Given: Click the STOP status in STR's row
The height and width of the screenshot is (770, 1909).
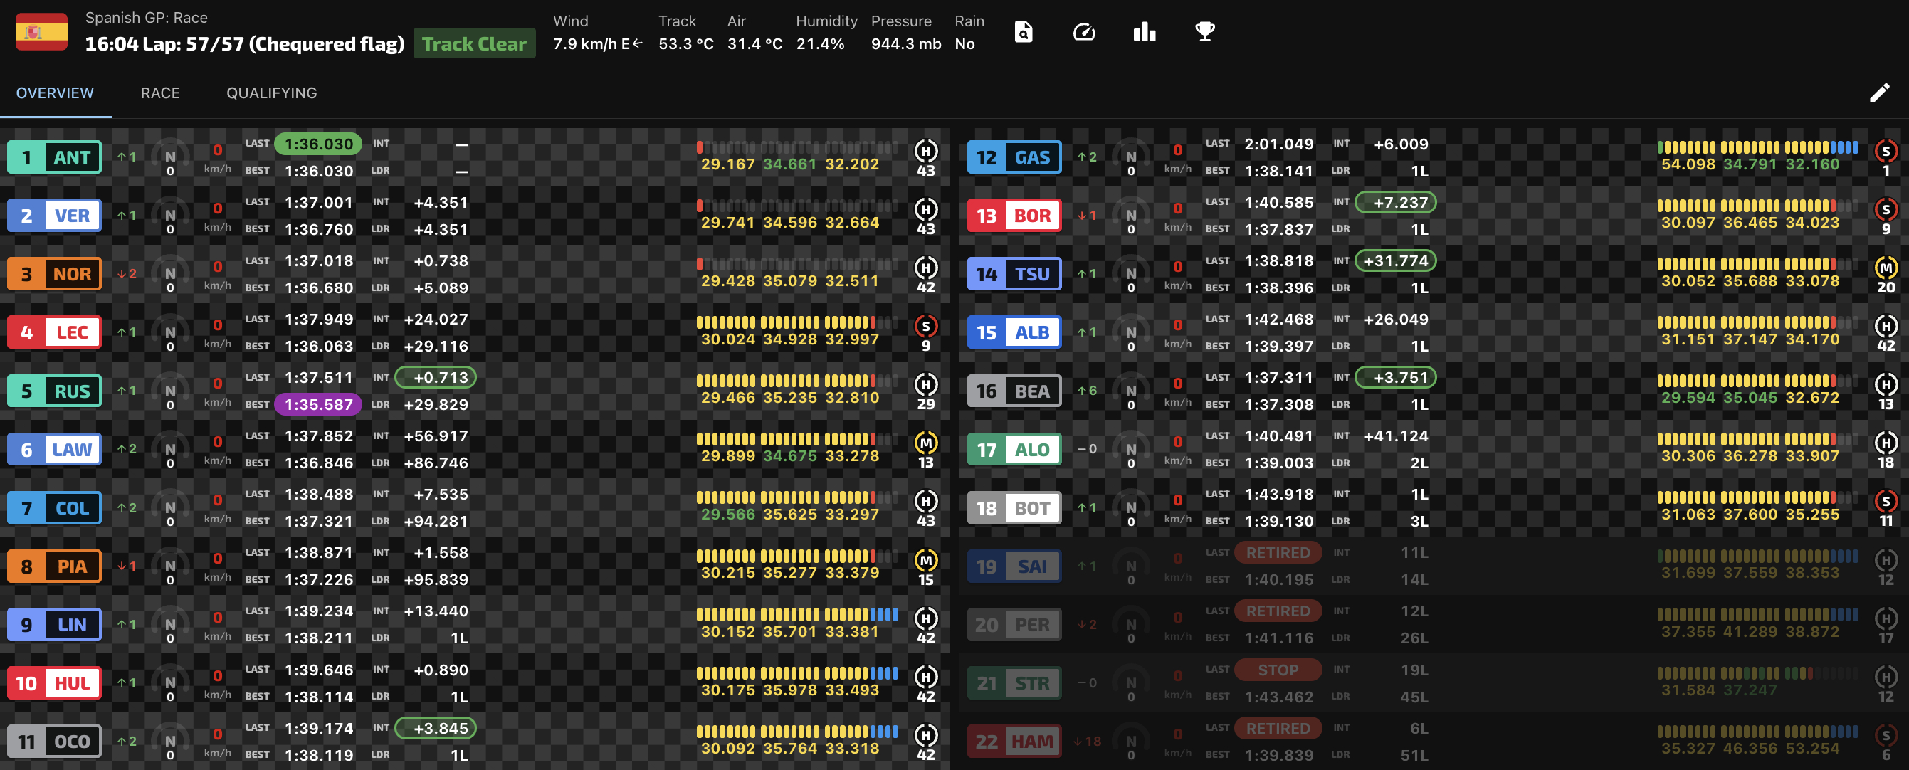Looking at the screenshot, I should (x=1278, y=670).
